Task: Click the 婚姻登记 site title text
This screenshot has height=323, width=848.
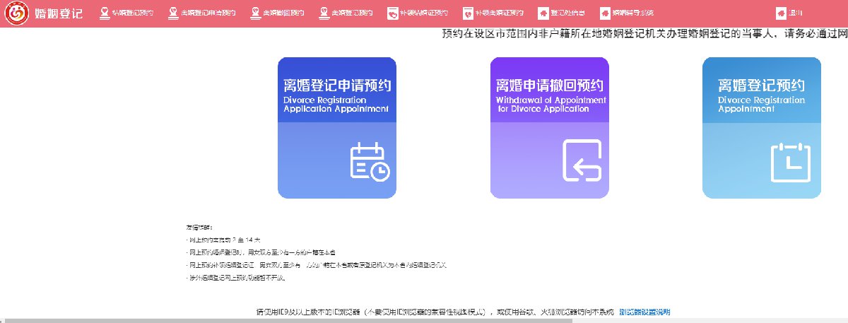Action: click(x=59, y=13)
